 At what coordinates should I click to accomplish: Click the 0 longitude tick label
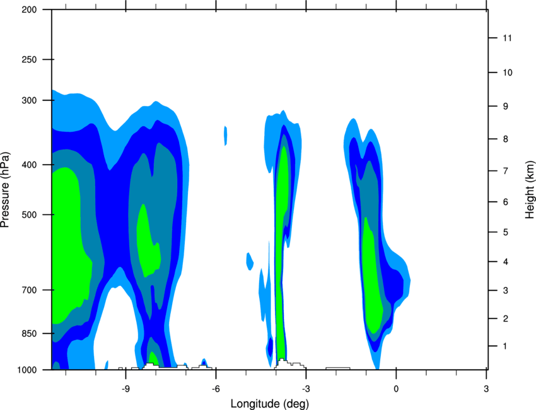[396, 389]
